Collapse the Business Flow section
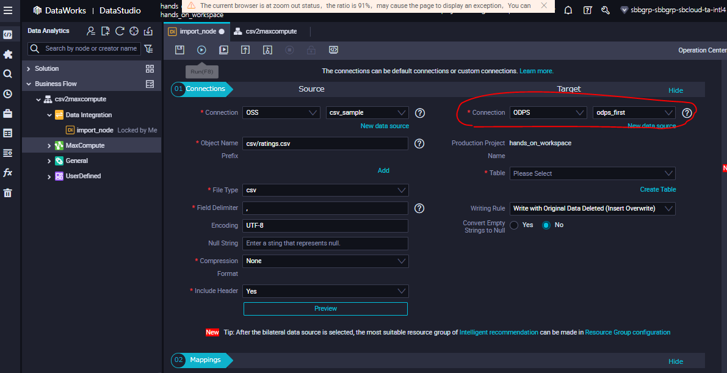Image resolution: width=727 pixels, height=373 pixels. pyautogui.click(x=29, y=84)
